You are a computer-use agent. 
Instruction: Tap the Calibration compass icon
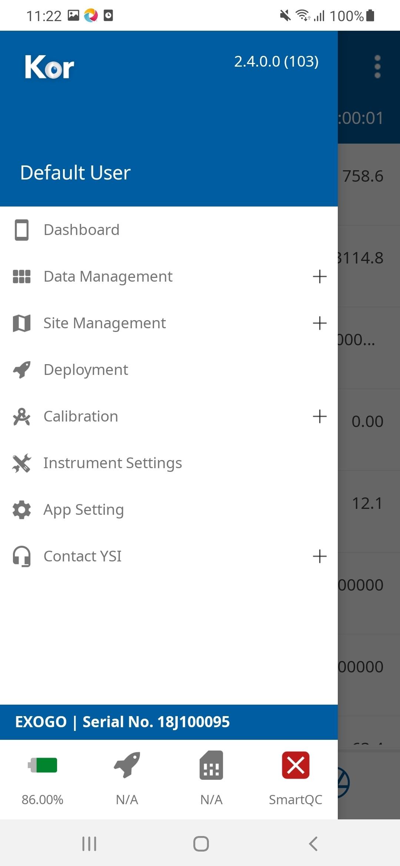21,416
